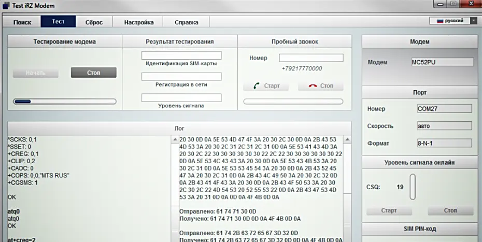The image size is (482, 242).
Task: Click the Скорость field showing авто
Action: [445, 126]
